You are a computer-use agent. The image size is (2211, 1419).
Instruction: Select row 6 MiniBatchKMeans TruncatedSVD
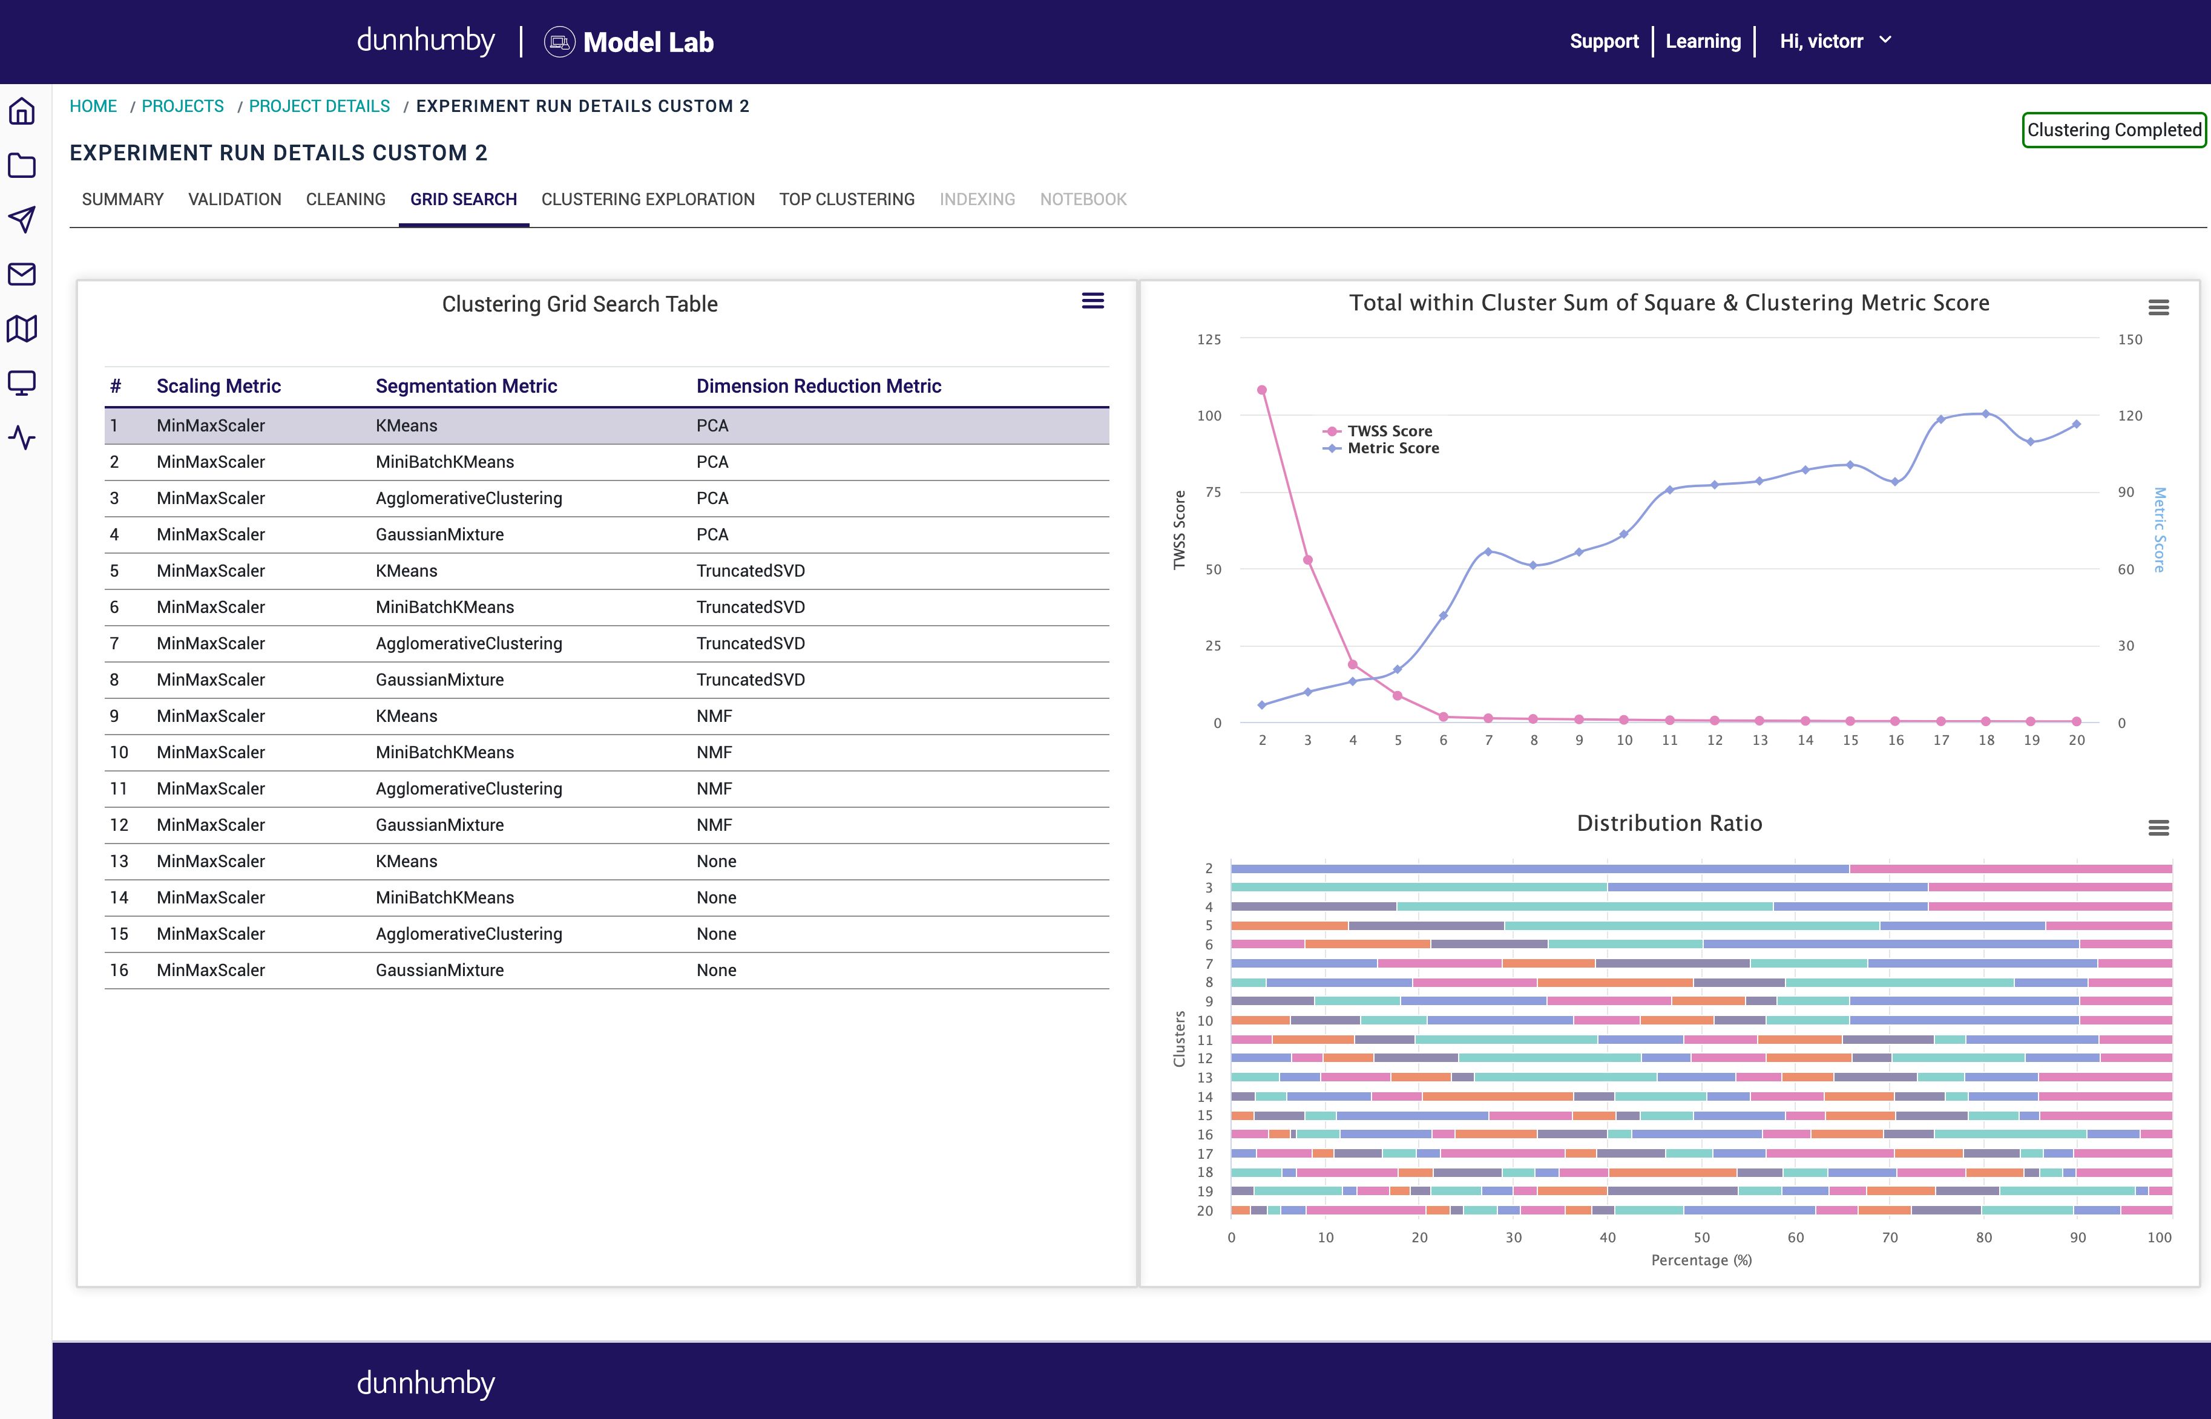[606, 607]
